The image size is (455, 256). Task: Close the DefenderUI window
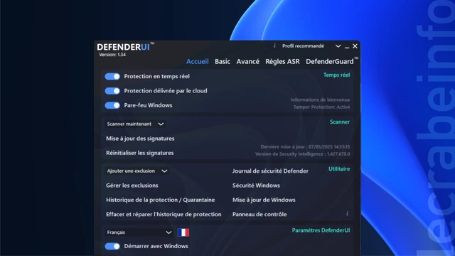pos(355,46)
